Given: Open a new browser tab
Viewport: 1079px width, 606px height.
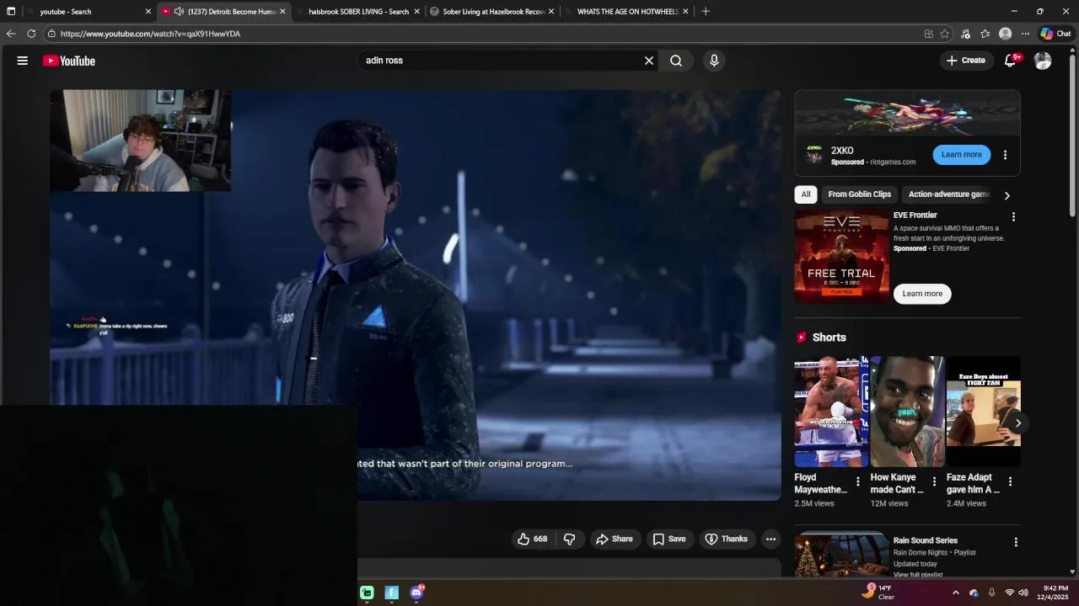Looking at the screenshot, I should click(706, 12).
